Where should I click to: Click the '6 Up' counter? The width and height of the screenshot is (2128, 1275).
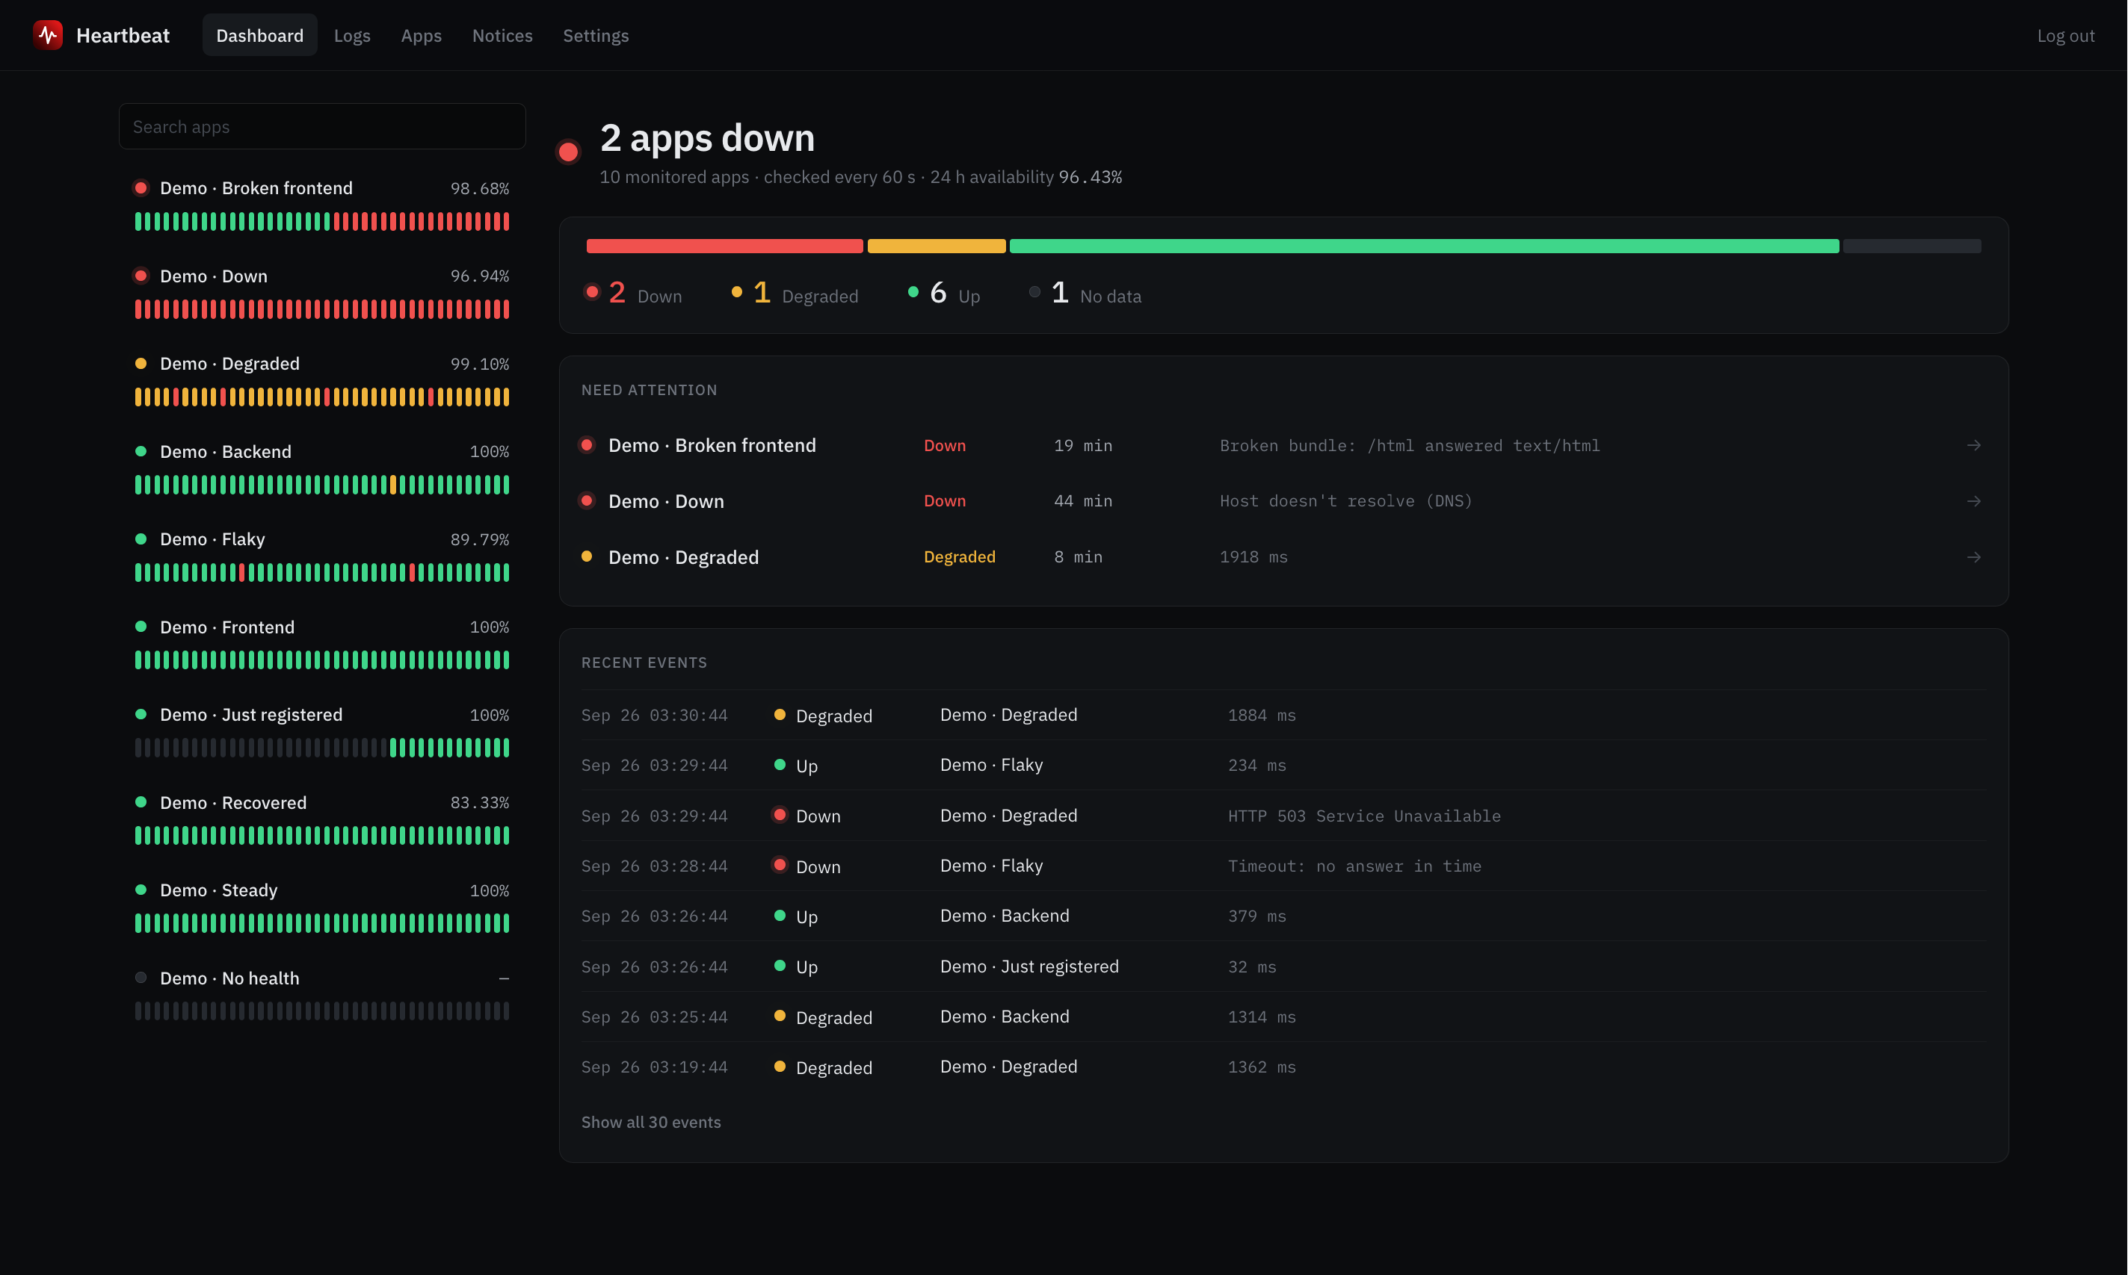(x=943, y=293)
